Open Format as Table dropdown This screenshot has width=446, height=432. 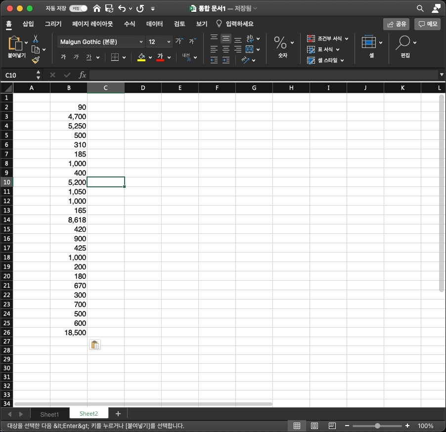click(323, 49)
